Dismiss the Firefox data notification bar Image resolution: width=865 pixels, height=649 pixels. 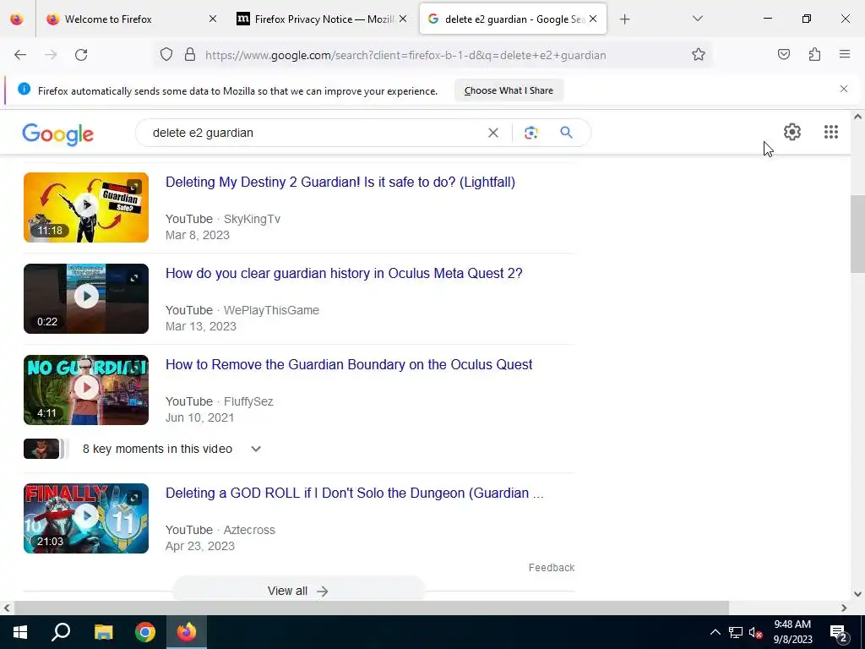pos(844,89)
